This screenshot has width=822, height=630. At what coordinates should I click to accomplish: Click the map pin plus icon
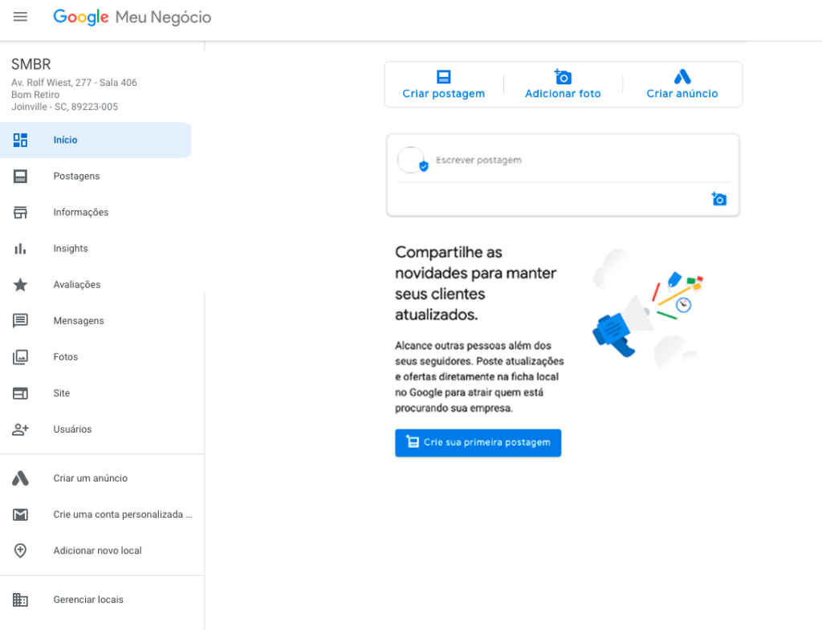tap(20, 551)
